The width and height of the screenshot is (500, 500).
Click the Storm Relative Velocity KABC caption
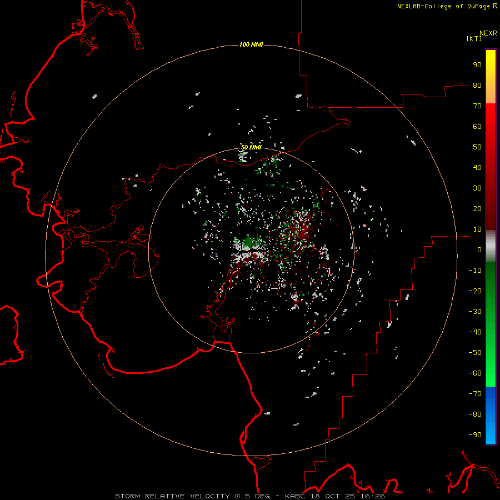[x=250, y=496]
